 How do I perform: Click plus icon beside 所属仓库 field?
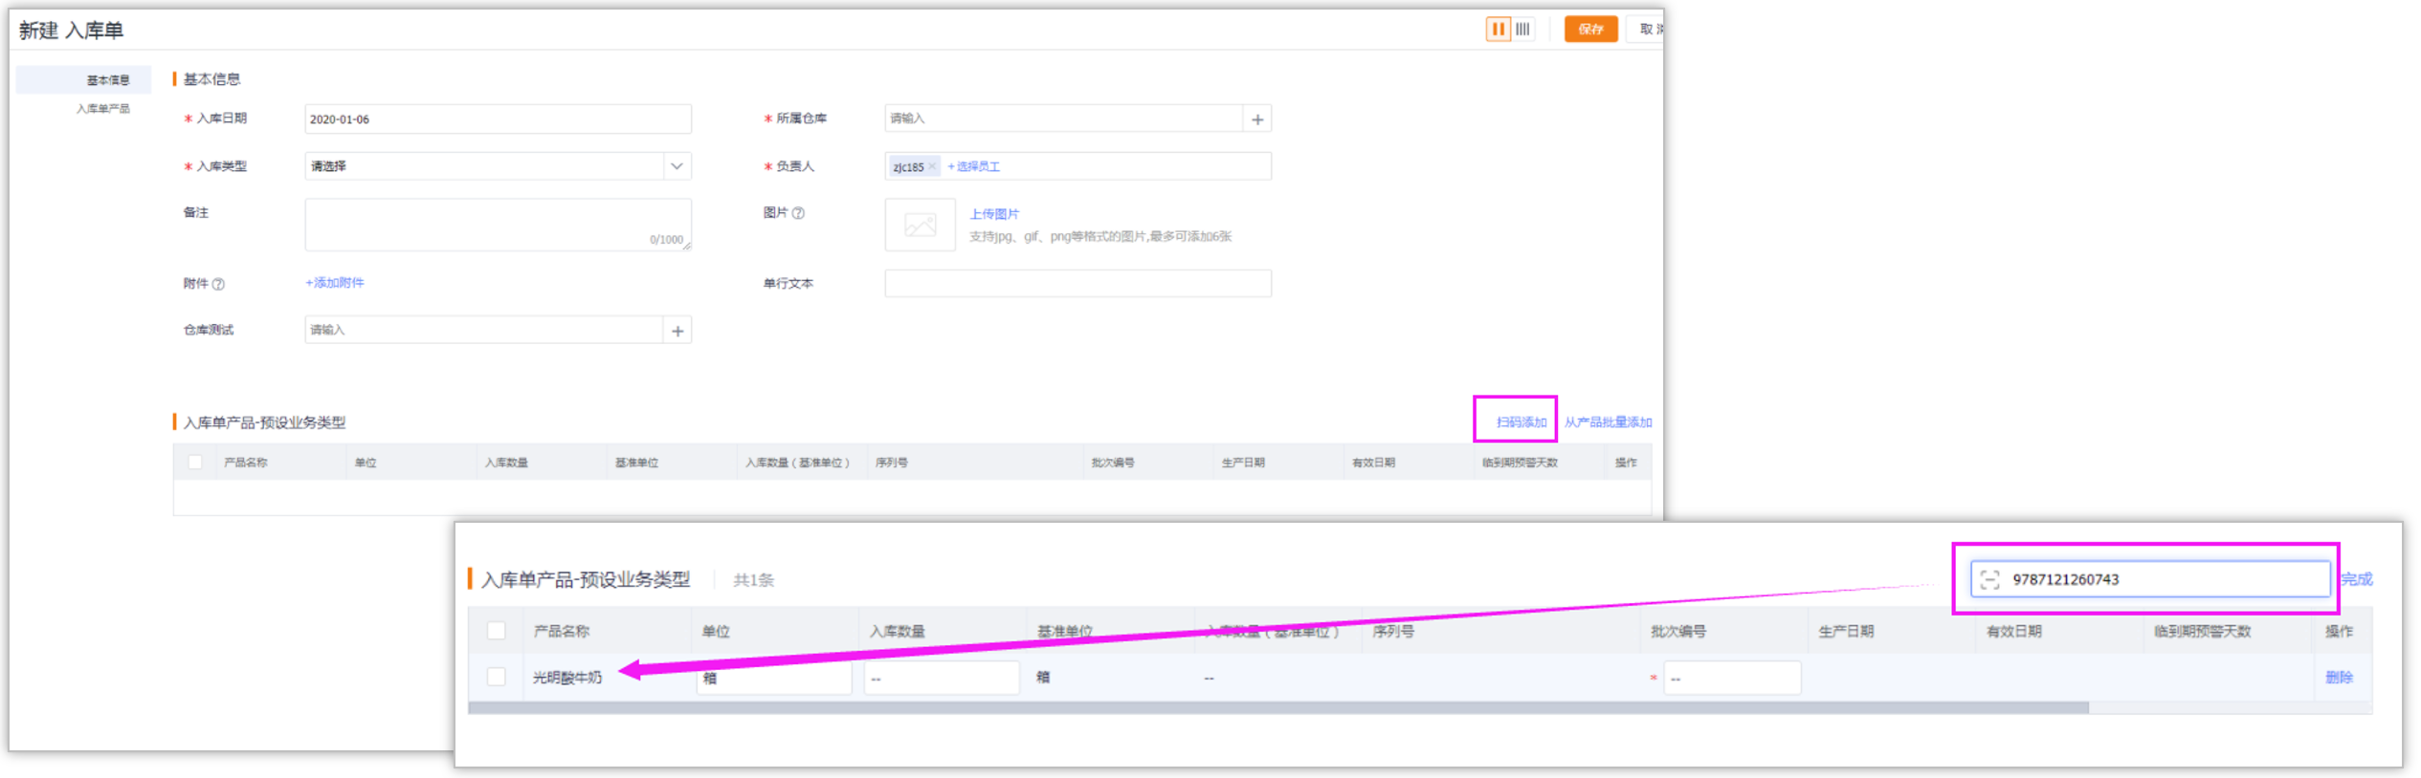point(1257,119)
